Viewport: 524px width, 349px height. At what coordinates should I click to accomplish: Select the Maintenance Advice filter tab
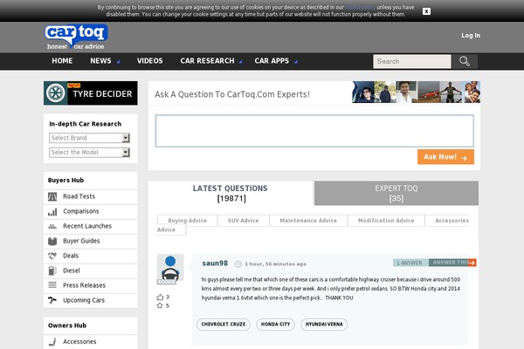click(308, 221)
